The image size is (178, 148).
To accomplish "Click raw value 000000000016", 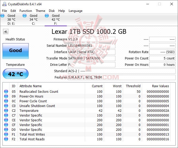I will coord(158,139).
